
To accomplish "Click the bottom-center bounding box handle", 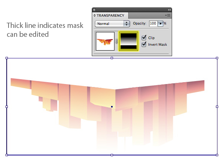I will click(112, 155).
